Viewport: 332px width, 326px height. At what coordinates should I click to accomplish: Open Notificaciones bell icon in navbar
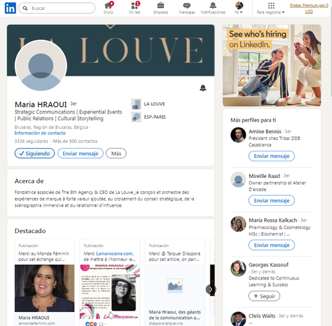[213, 5]
